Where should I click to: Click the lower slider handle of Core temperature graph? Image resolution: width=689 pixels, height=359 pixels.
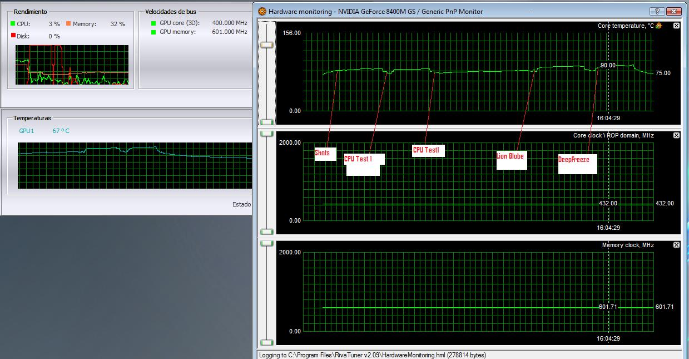(x=267, y=122)
